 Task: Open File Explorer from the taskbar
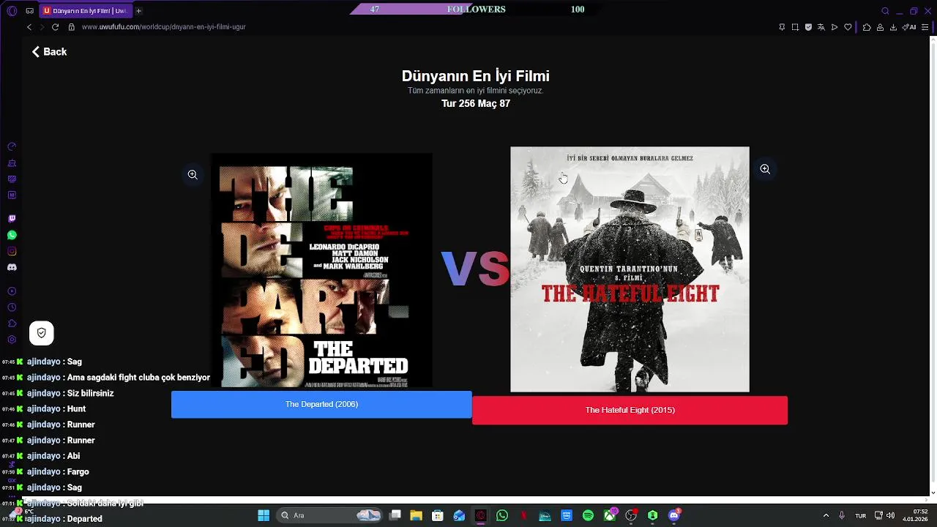[416, 515]
